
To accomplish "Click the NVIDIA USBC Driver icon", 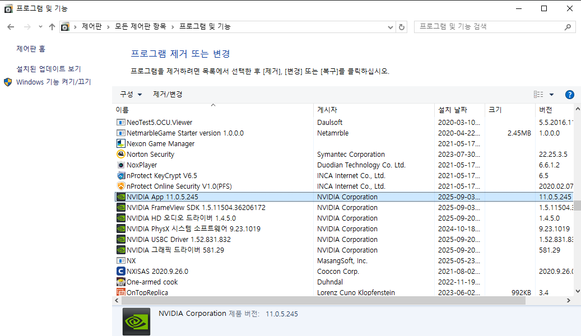I will coord(120,239).
